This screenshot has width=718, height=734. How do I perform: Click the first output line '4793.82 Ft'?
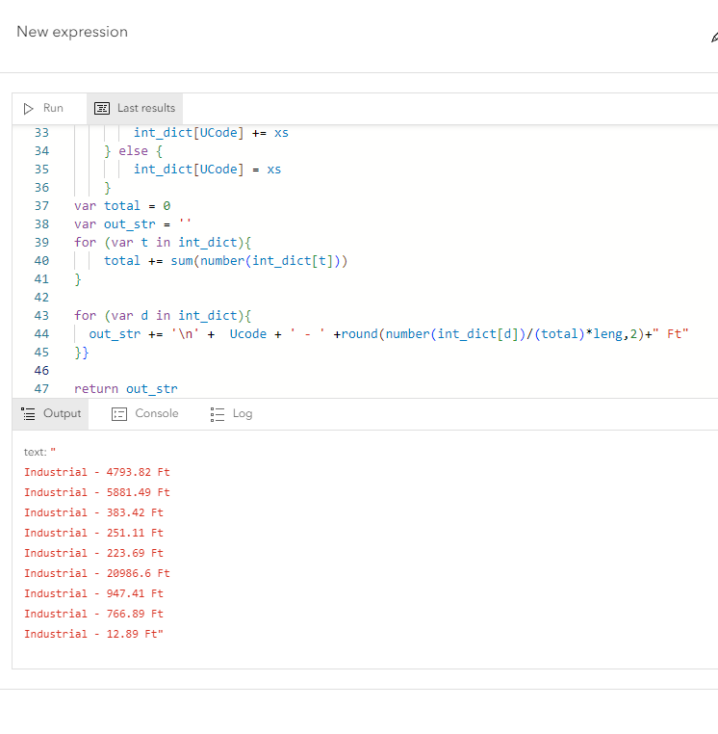tap(96, 472)
